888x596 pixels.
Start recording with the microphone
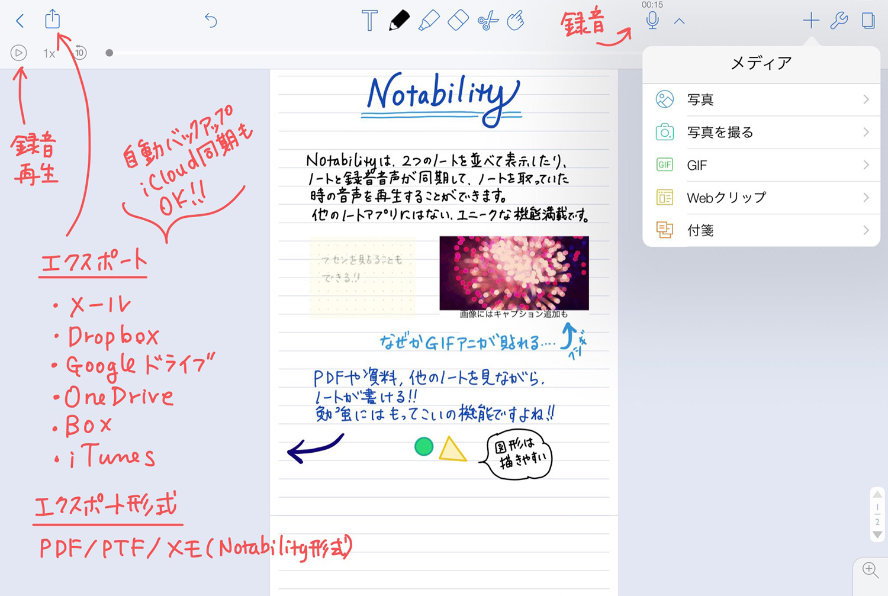[652, 21]
